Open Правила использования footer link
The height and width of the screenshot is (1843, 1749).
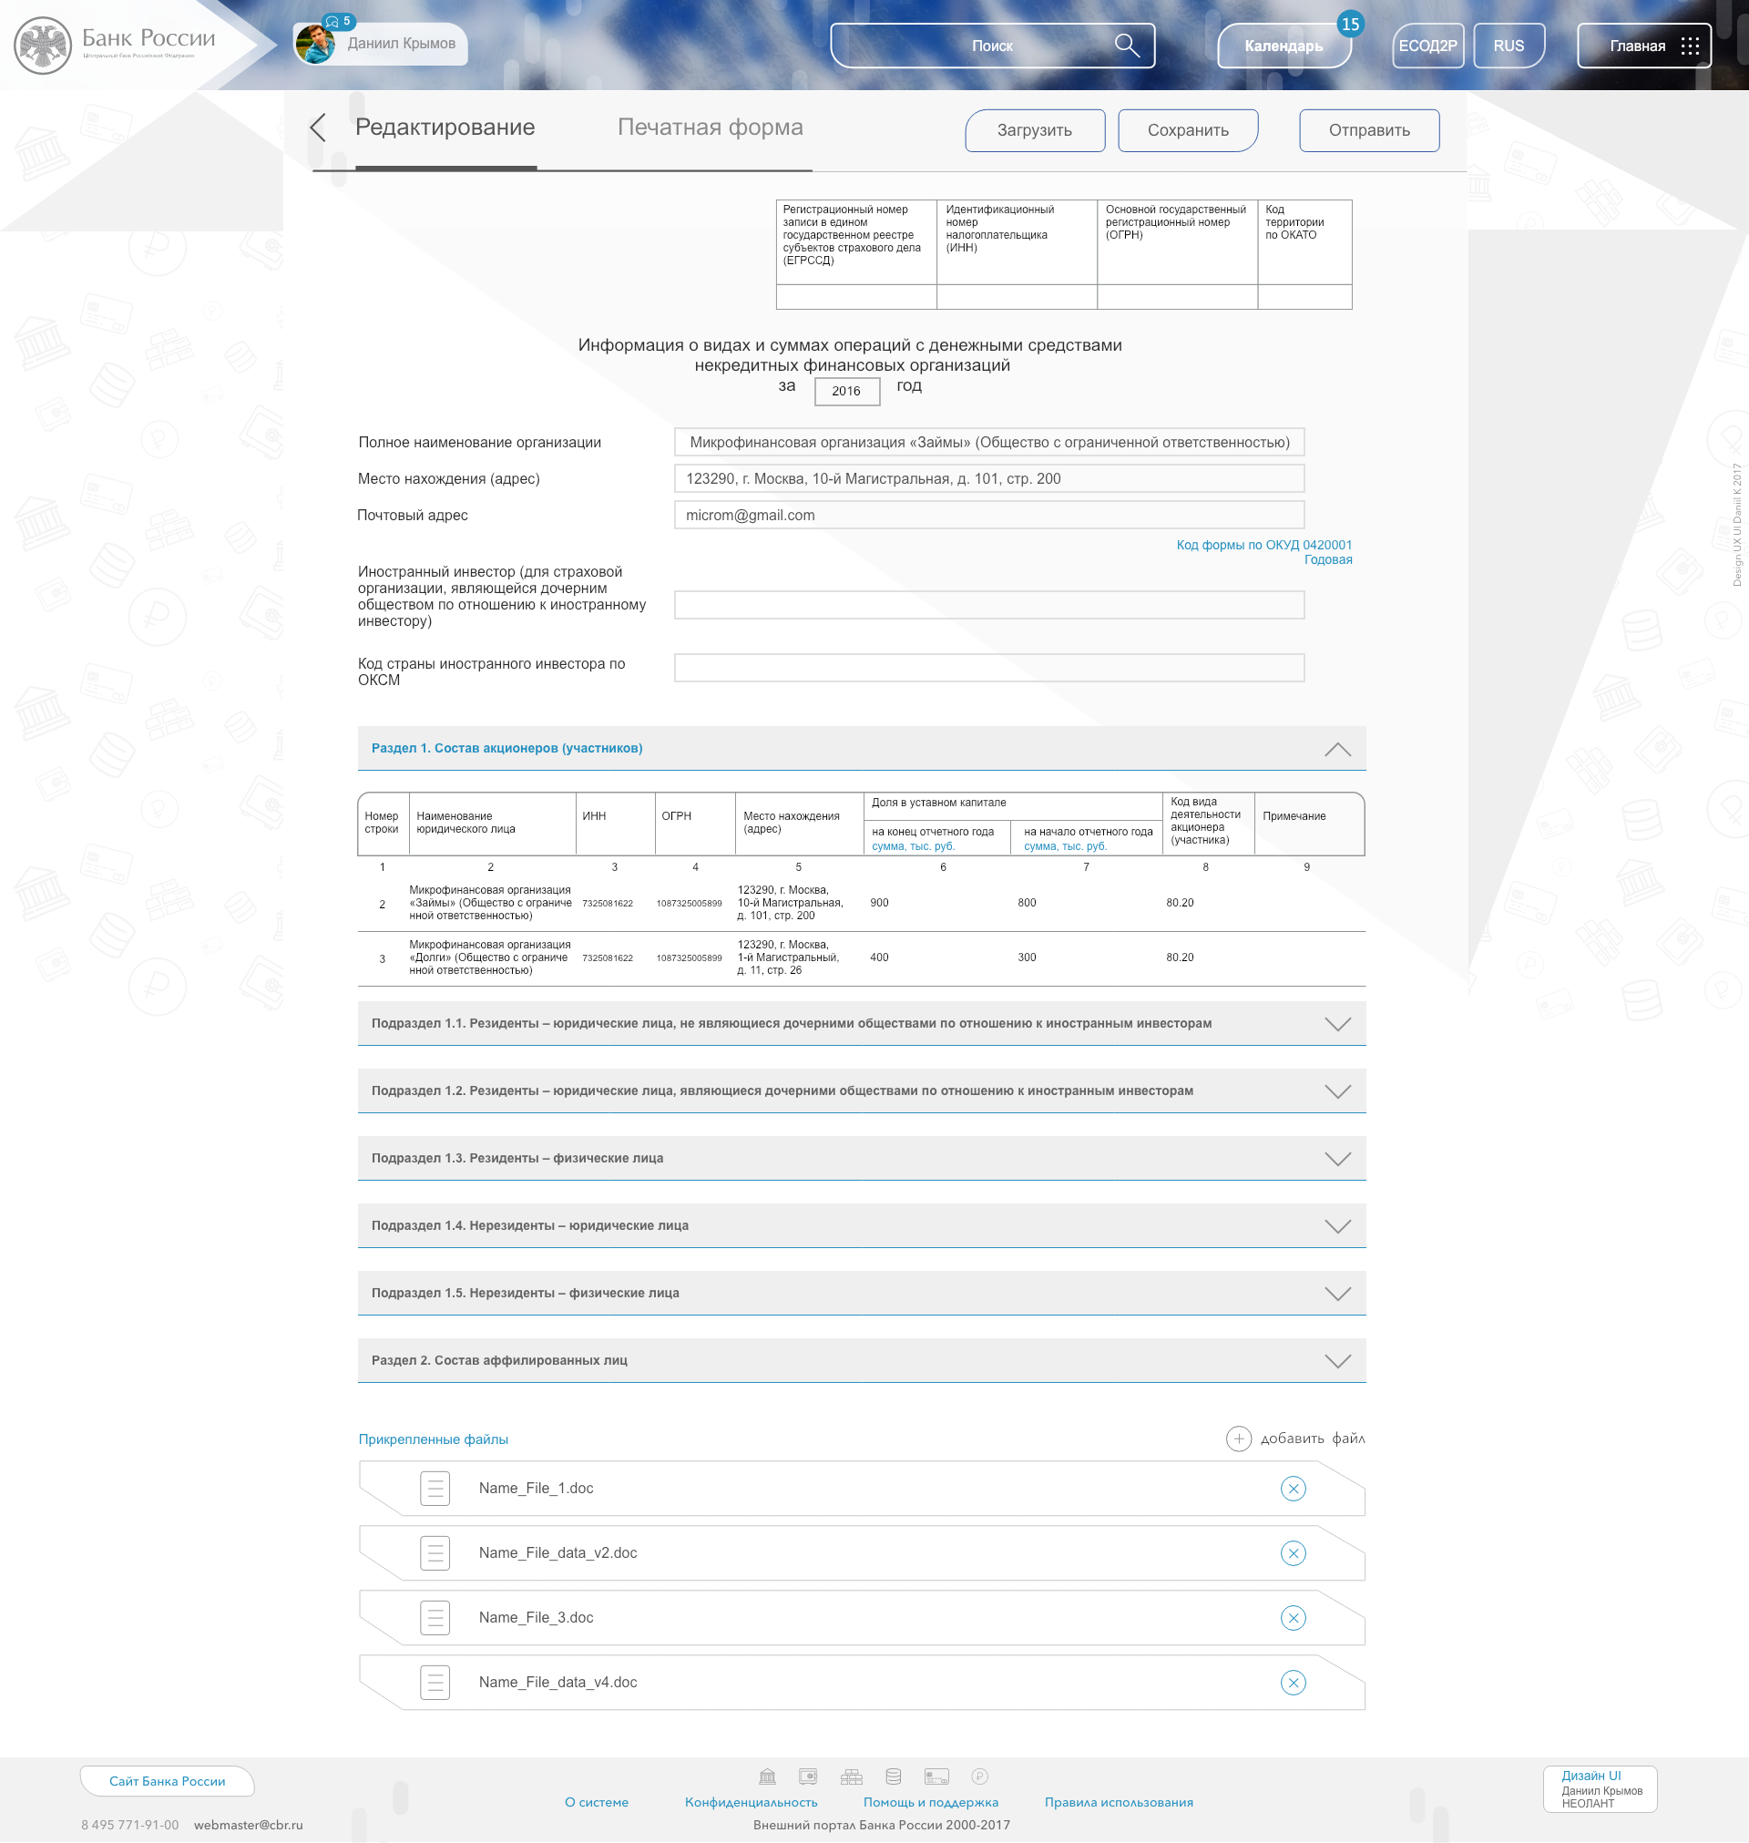pyautogui.click(x=1119, y=1803)
